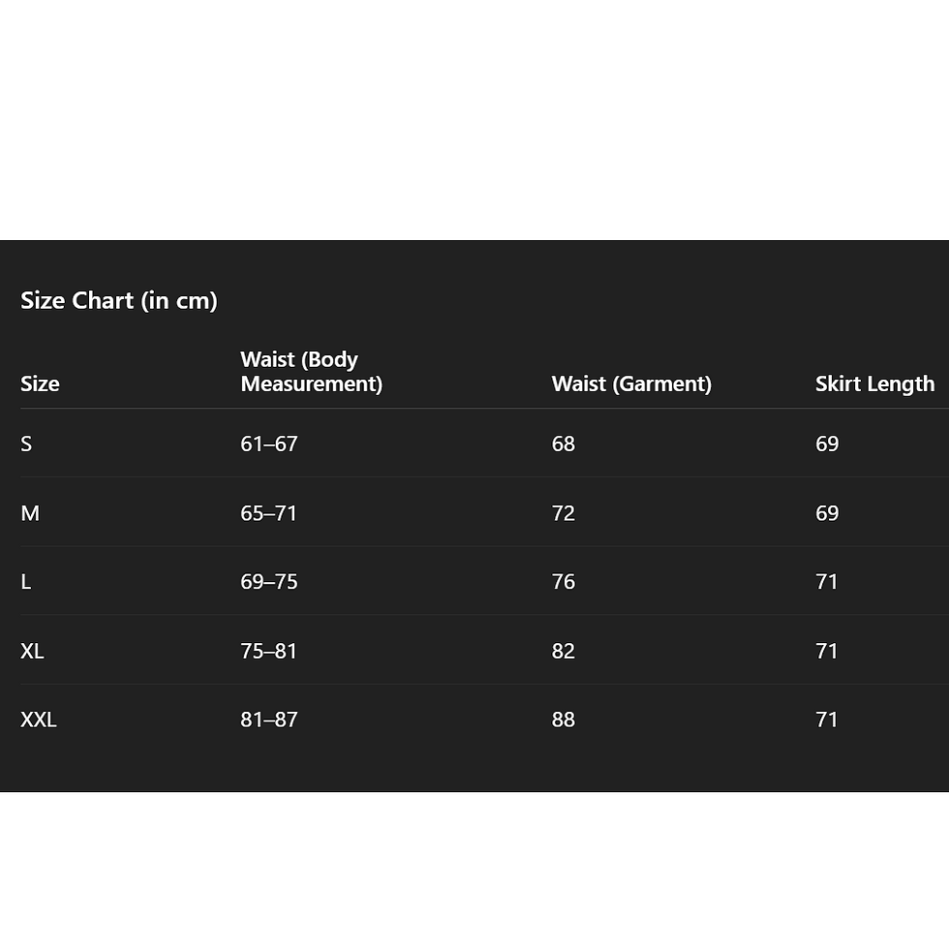Click the XXL size row label
Screen dimensions: 949x949
pos(39,719)
